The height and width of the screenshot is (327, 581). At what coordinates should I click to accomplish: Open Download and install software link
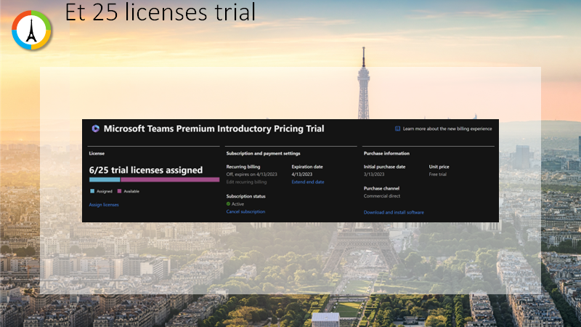394,212
